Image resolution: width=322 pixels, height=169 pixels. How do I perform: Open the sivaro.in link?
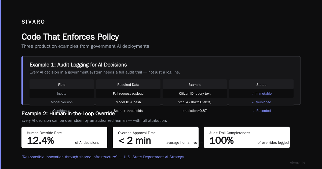[x=298, y=163]
